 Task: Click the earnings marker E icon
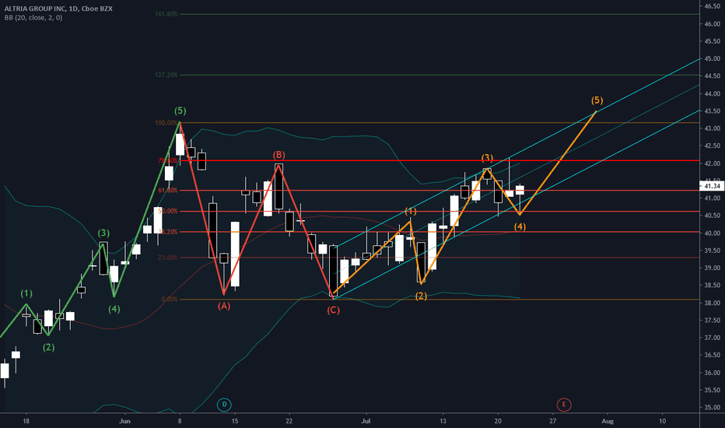click(x=564, y=405)
